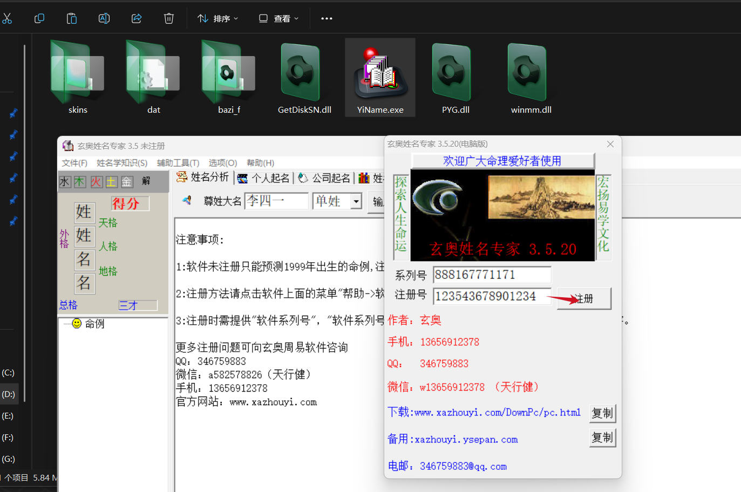741x492 pixels.
Task: Toggle the 木 wood element button
Action: click(x=80, y=182)
